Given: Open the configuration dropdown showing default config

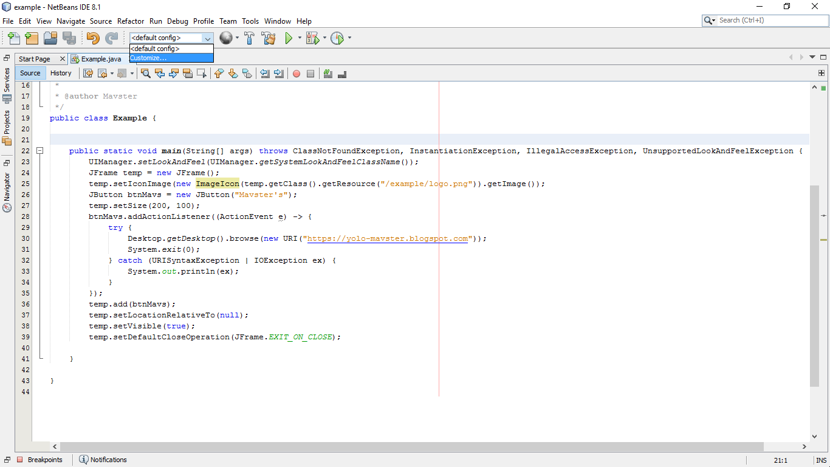Looking at the screenshot, I should [207, 38].
